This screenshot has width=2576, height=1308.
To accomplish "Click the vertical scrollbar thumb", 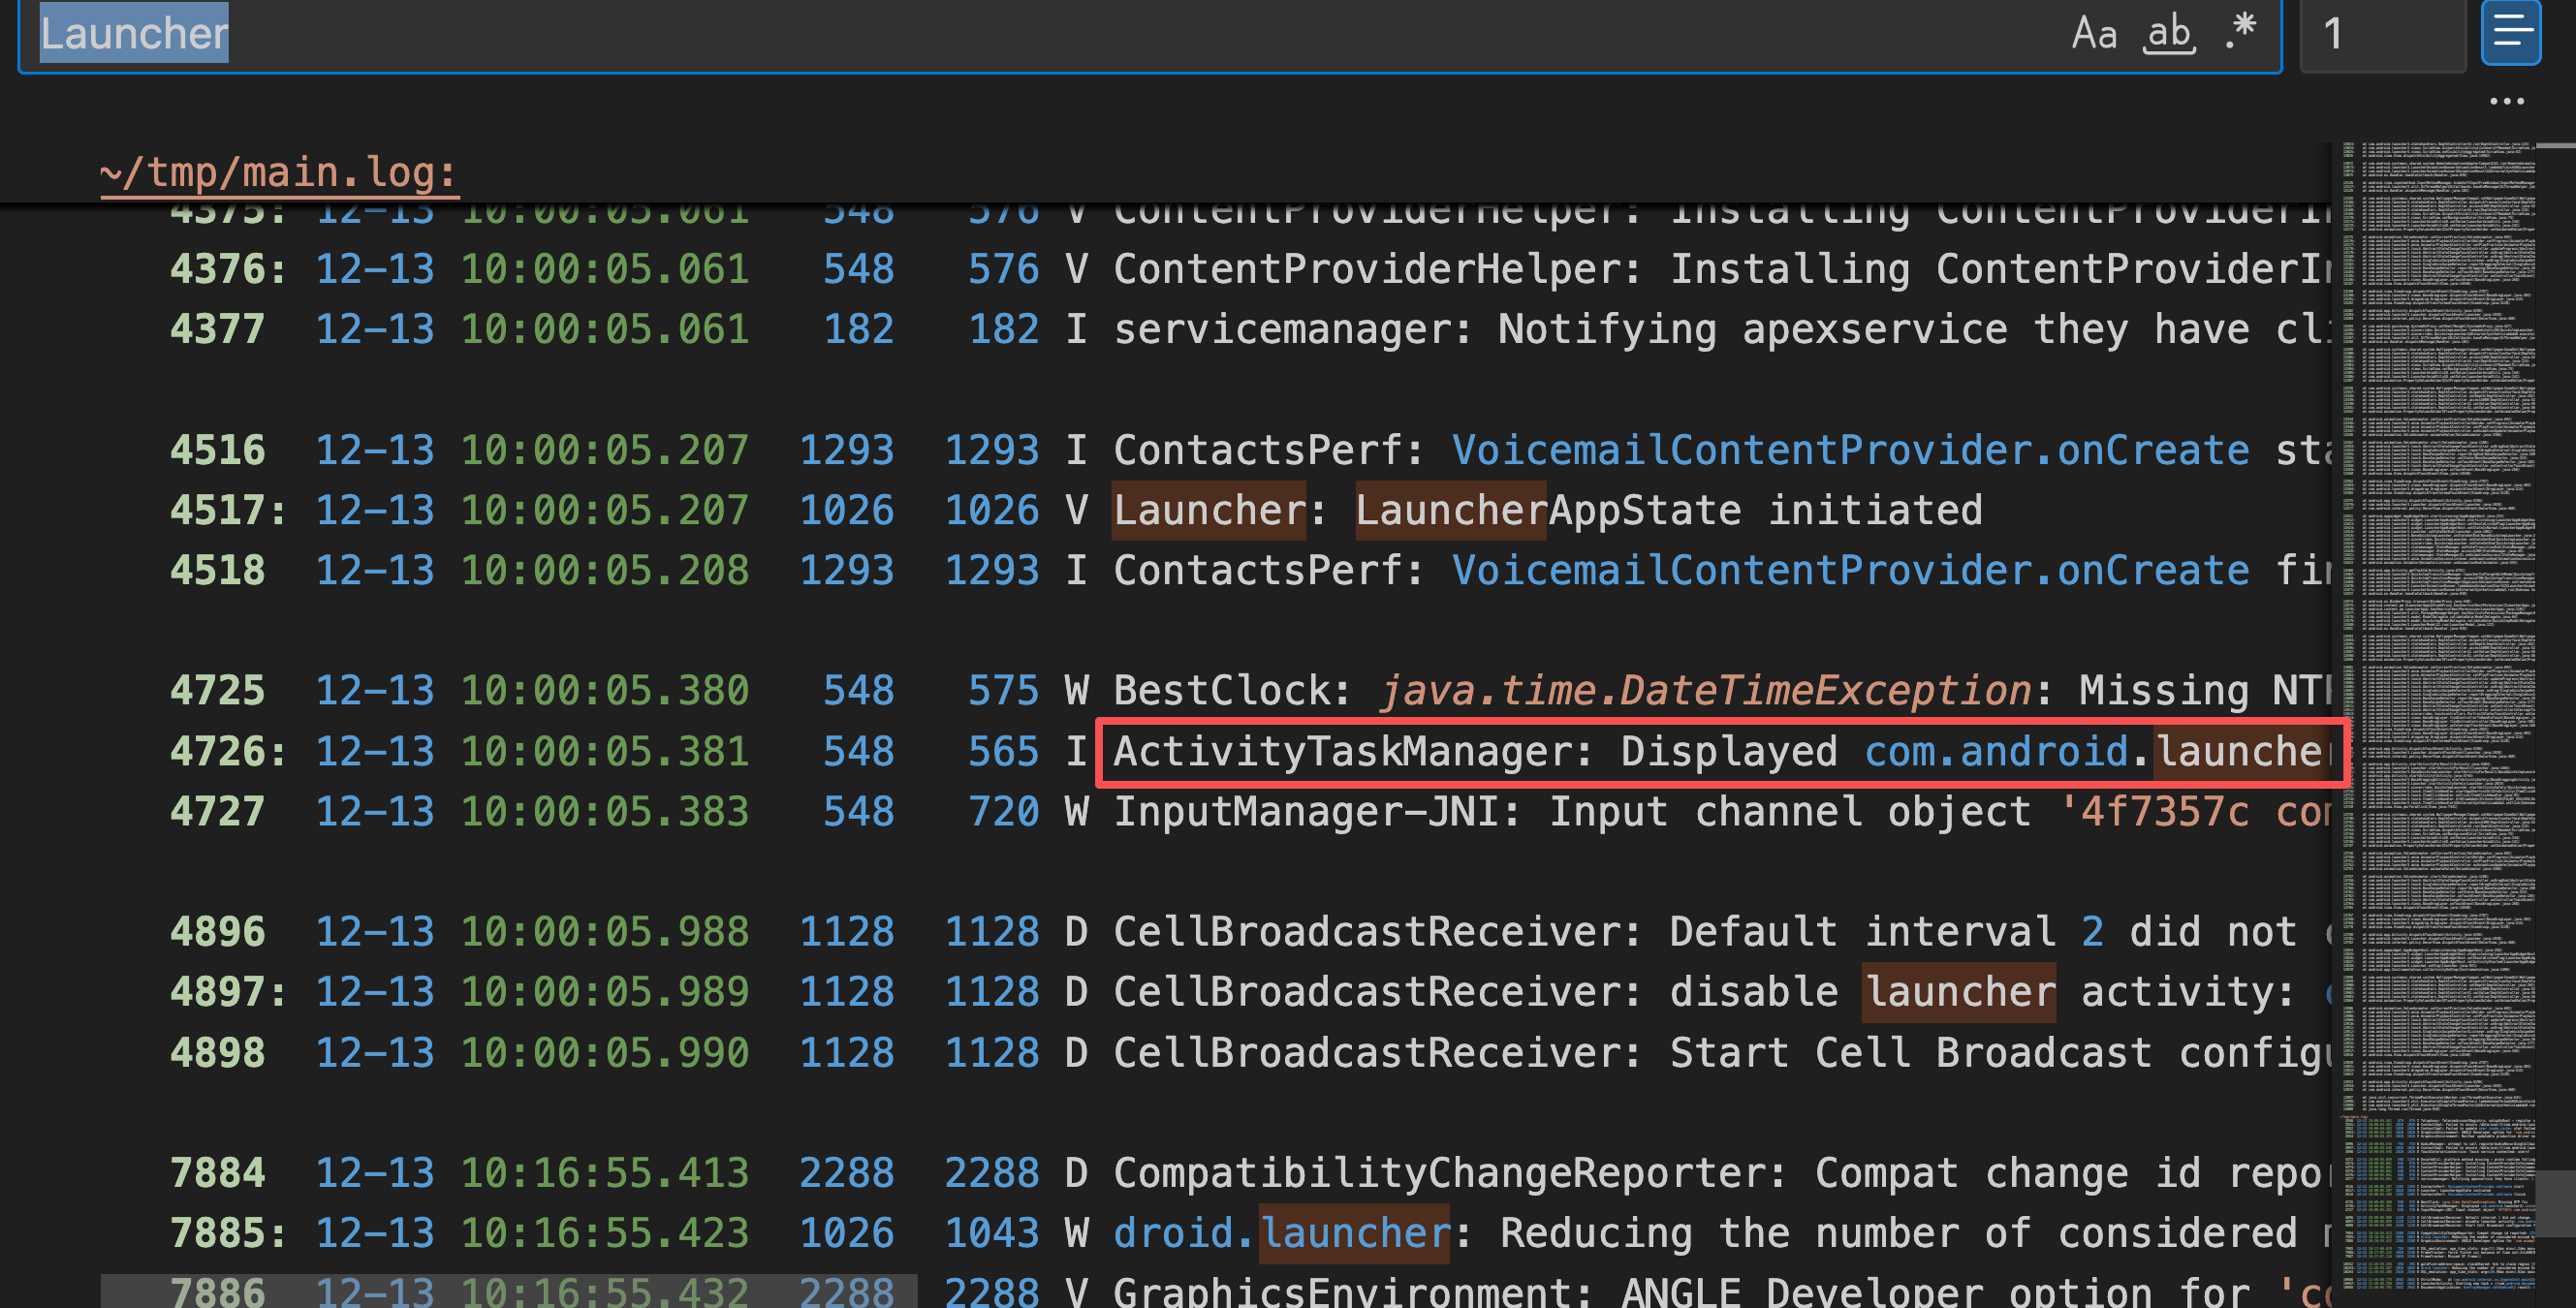I will coord(2557,1203).
